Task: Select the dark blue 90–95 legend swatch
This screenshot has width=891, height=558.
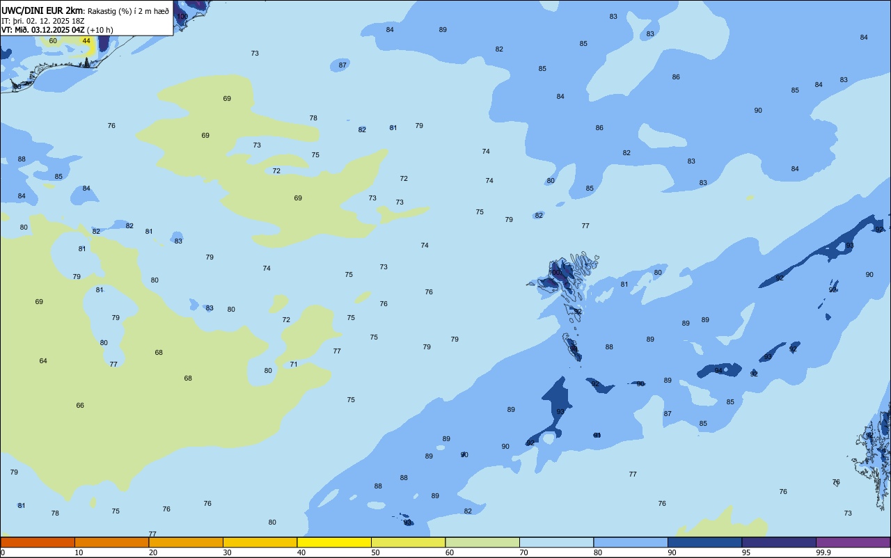Action: 704,542
